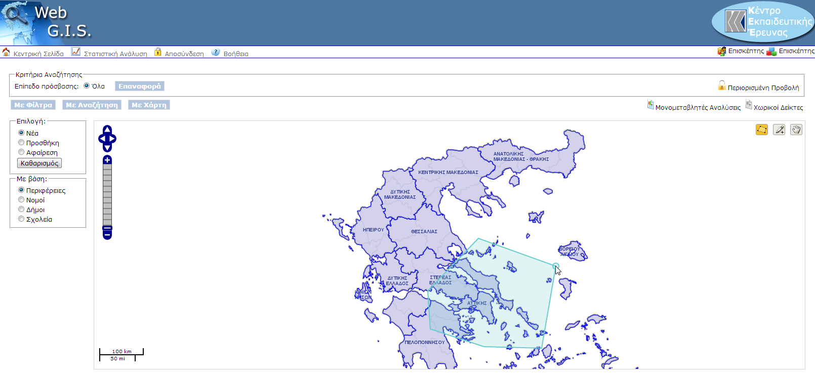This screenshot has height=376, width=815.
Task: Switch to the Με Χάρτη tab
Action: (x=149, y=105)
